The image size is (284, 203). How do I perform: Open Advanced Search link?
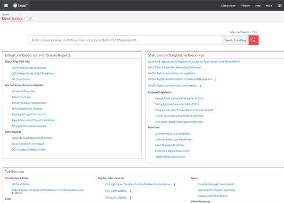pos(239,32)
